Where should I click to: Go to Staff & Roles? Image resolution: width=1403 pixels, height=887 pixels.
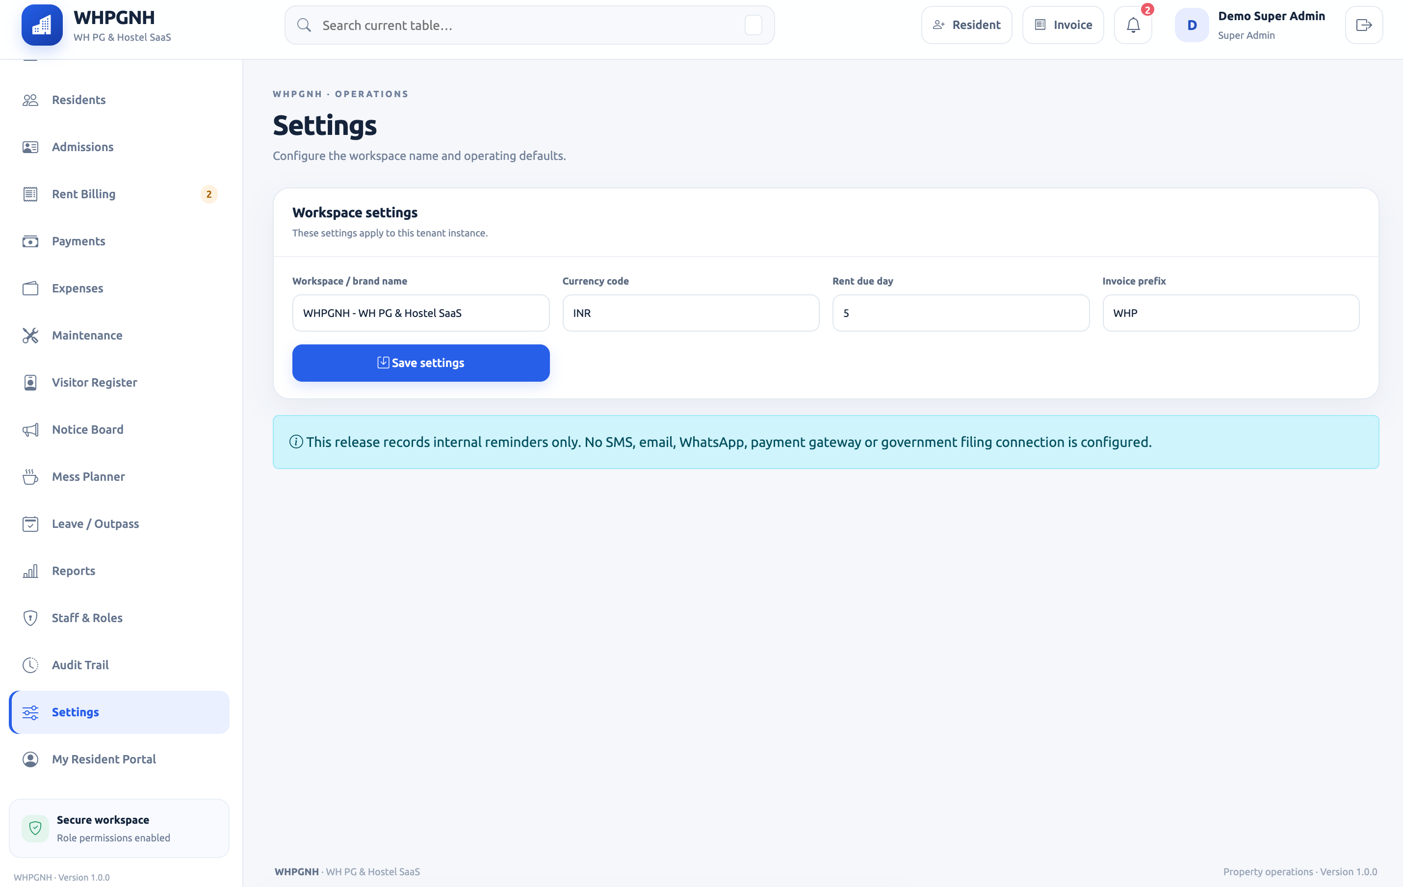[x=119, y=618]
